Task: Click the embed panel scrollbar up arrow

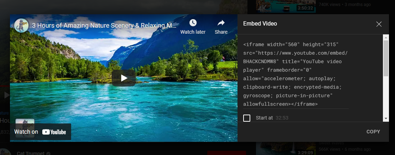Action: [x=386, y=37]
